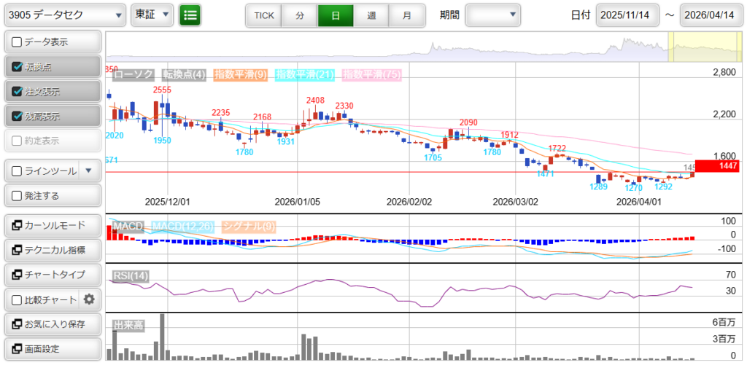The width and height of the screenshot is (747, 365).
Task: Enable the データ表示 checkbox
Action: click(18, 42)
